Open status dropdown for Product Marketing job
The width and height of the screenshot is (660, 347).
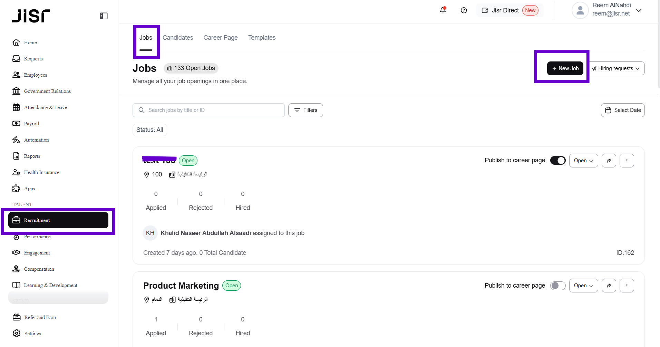583,286
